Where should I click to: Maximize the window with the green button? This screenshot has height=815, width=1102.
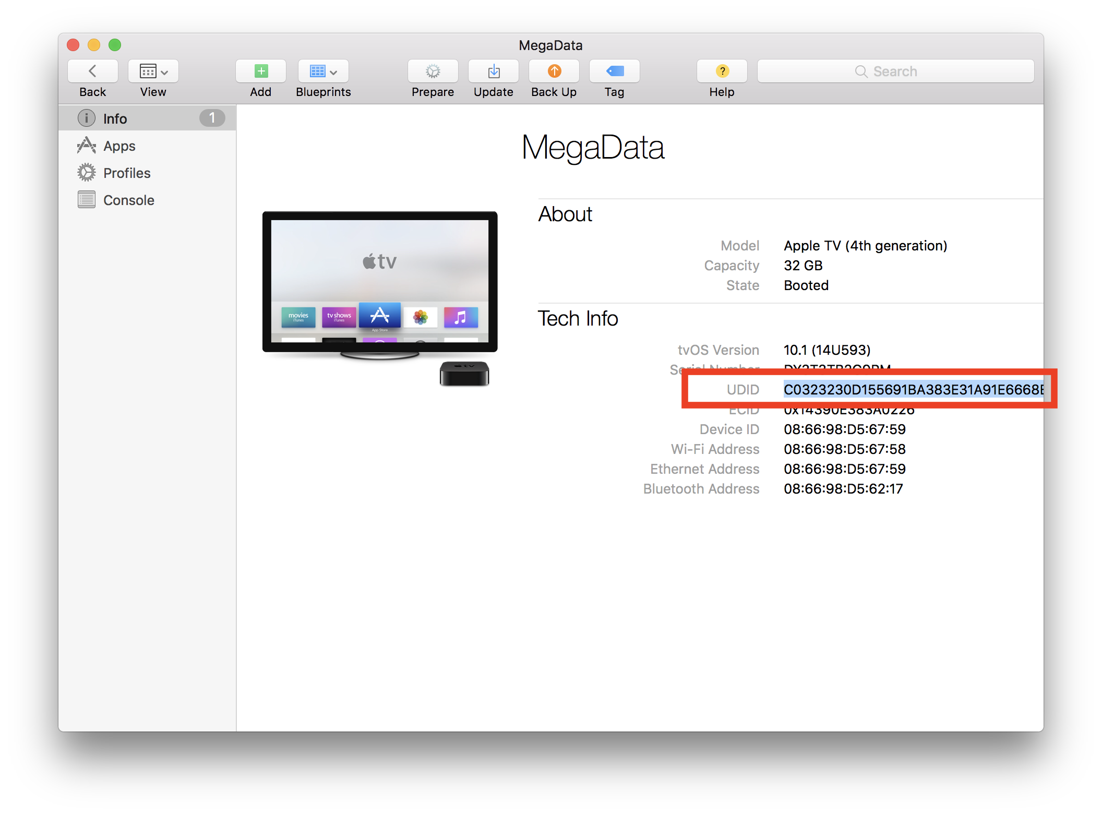coord(115,45)
